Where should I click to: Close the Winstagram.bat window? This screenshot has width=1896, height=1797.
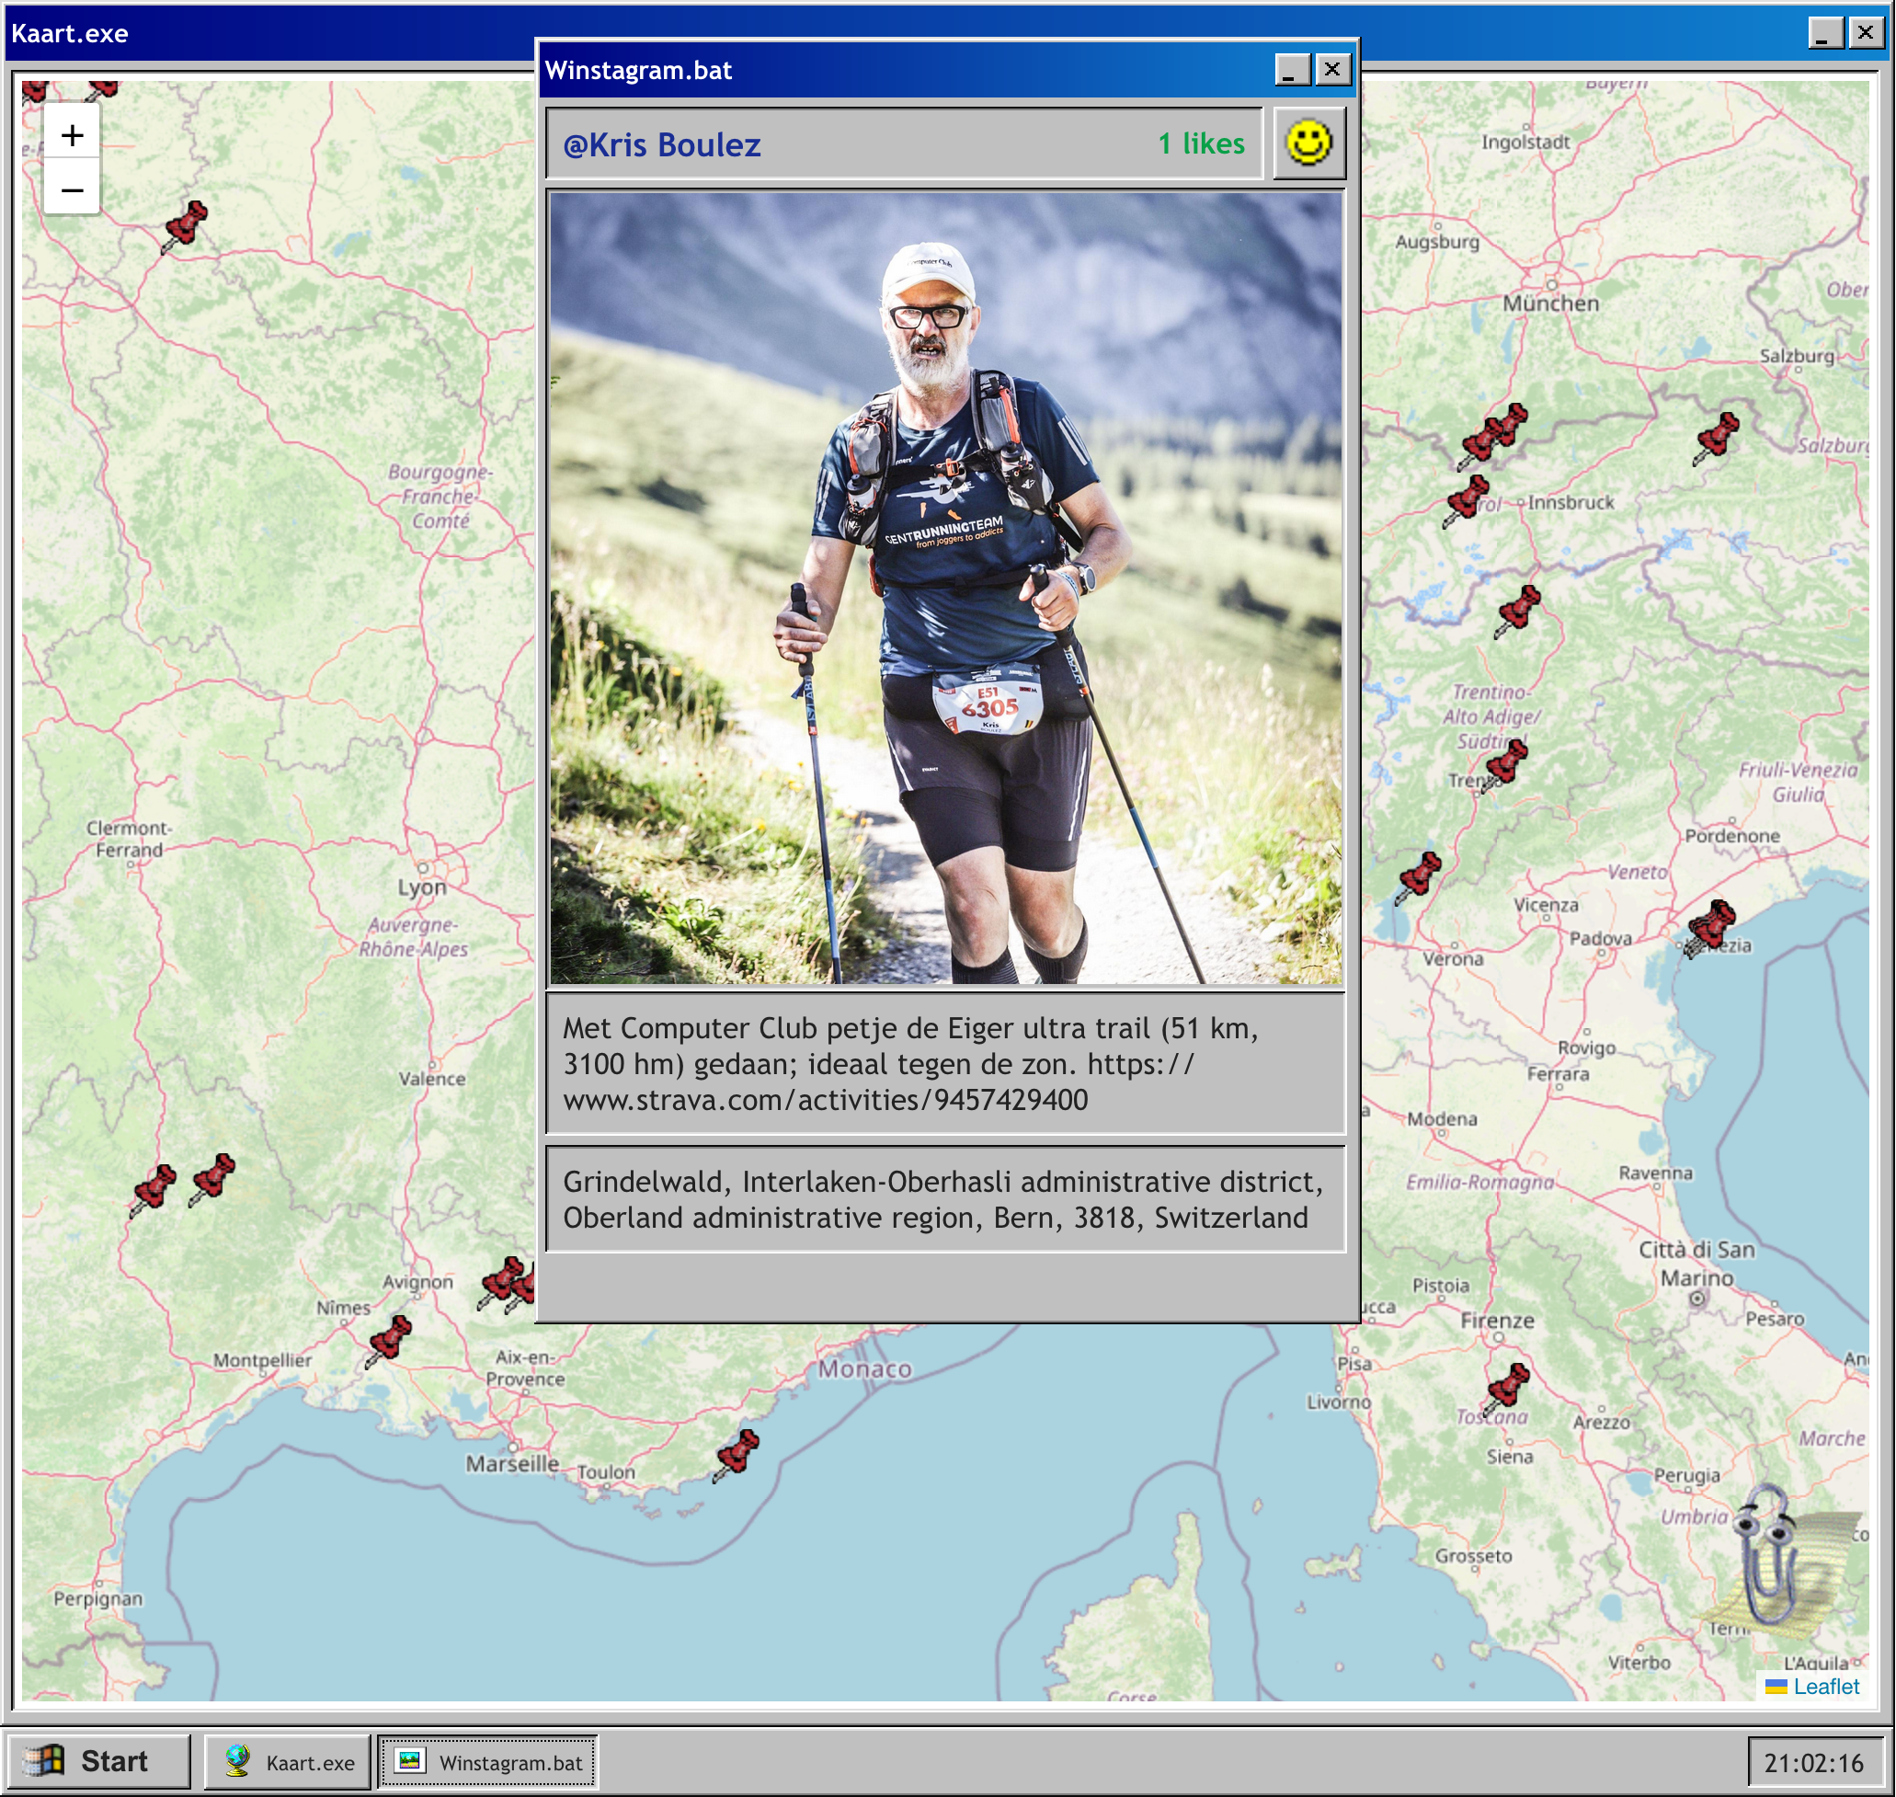pos(1332,69)
